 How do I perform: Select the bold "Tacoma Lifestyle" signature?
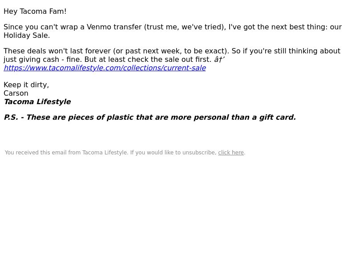click(x=37, y=102)
